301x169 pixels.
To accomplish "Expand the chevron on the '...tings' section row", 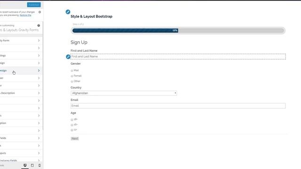I will click(39, 55).
